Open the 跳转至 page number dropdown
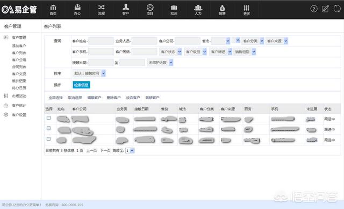 [130, 150]
